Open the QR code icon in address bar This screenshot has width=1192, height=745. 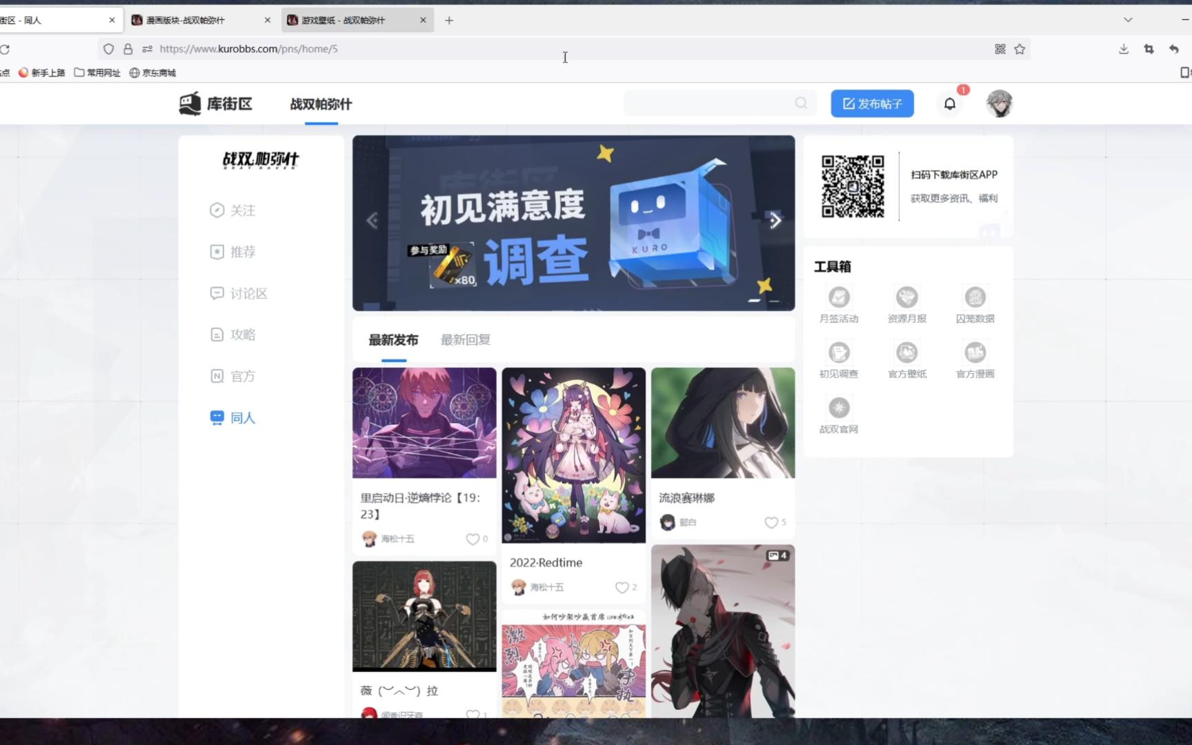tap(1000, 49)
